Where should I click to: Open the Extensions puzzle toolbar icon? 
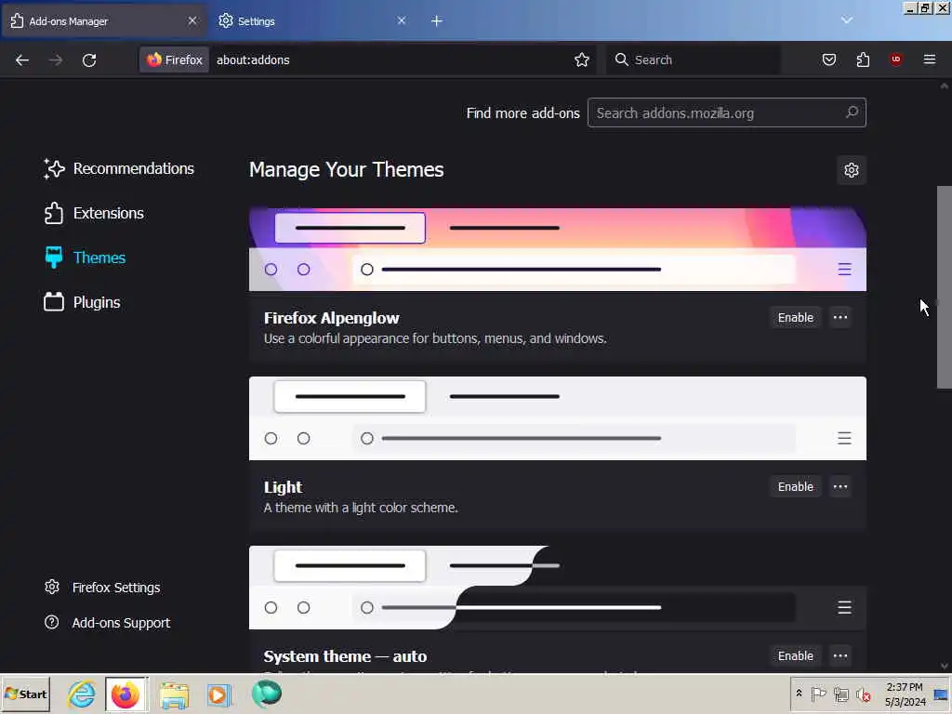(863, 59)
